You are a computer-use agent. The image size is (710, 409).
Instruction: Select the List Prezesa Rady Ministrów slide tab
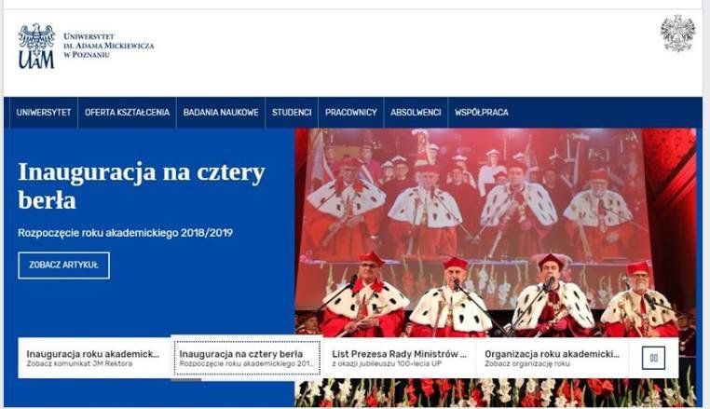coord(400,358)
